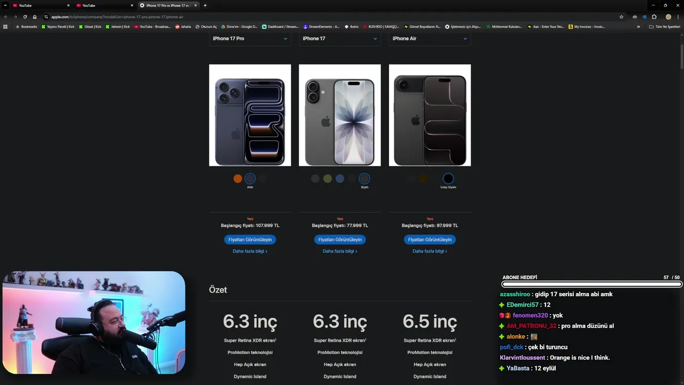Image resolution: width=684 pixels, height=385 pixels.
Task: Open the ikas - Enter Your Store bookmark
Action: pos(546,26)
